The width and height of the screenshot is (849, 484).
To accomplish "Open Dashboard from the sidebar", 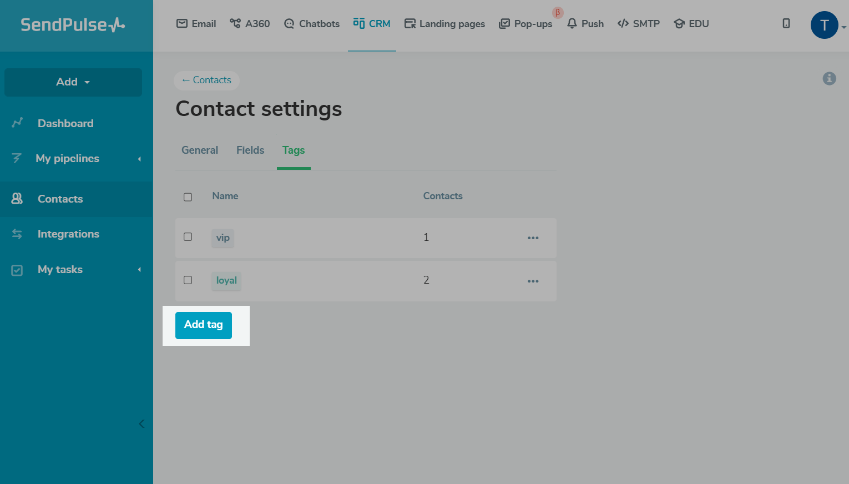I will point(65,123).
